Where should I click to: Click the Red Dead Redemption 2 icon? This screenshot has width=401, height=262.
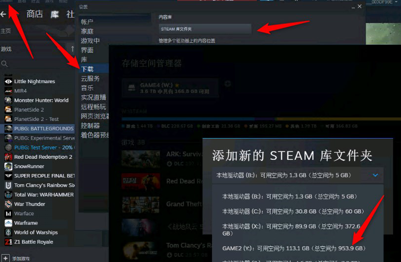pyautogui.click(x=8, y=157)
